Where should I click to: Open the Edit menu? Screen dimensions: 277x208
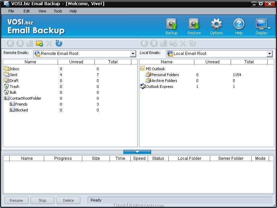point(27,11)
